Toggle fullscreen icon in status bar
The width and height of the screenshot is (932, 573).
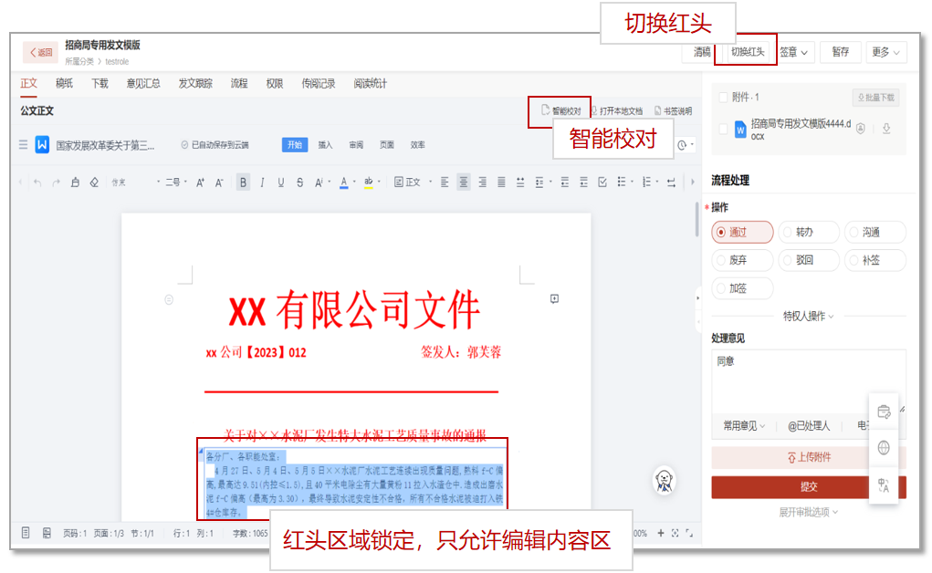pyautogui.click(x=689, y=533)
